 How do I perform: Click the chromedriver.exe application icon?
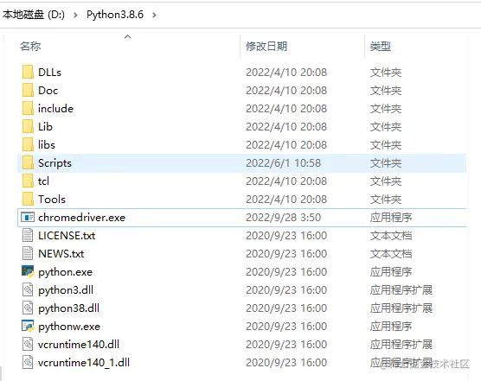[x=28, y=217]
